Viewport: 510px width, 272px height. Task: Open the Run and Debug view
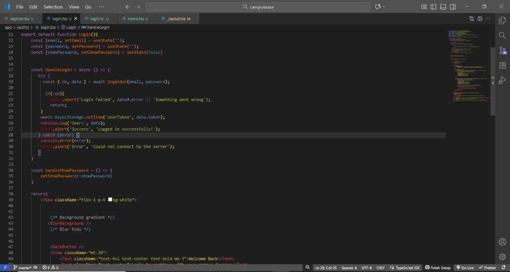tap(502, 80)
